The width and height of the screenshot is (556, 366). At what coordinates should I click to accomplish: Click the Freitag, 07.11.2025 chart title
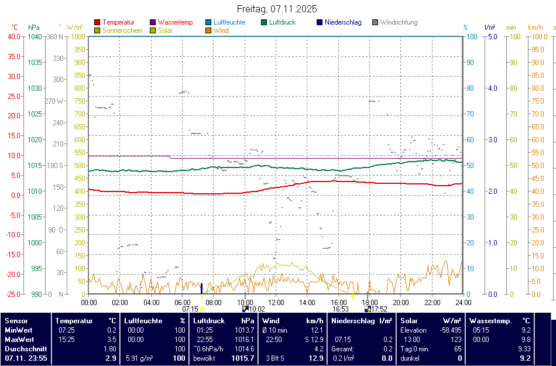[x=277, y=9]
